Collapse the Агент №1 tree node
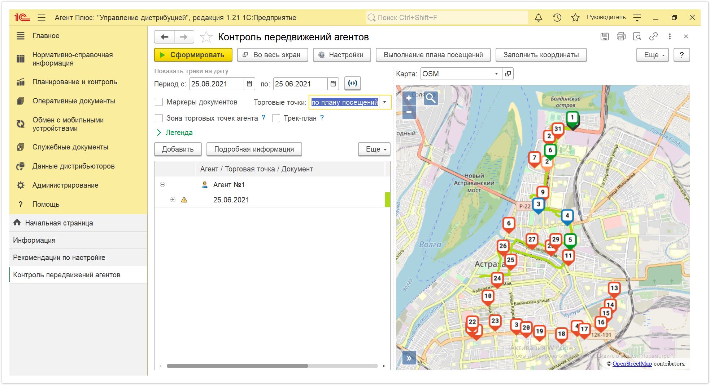This screenshot has width=710, height=385. click(162, 184)
